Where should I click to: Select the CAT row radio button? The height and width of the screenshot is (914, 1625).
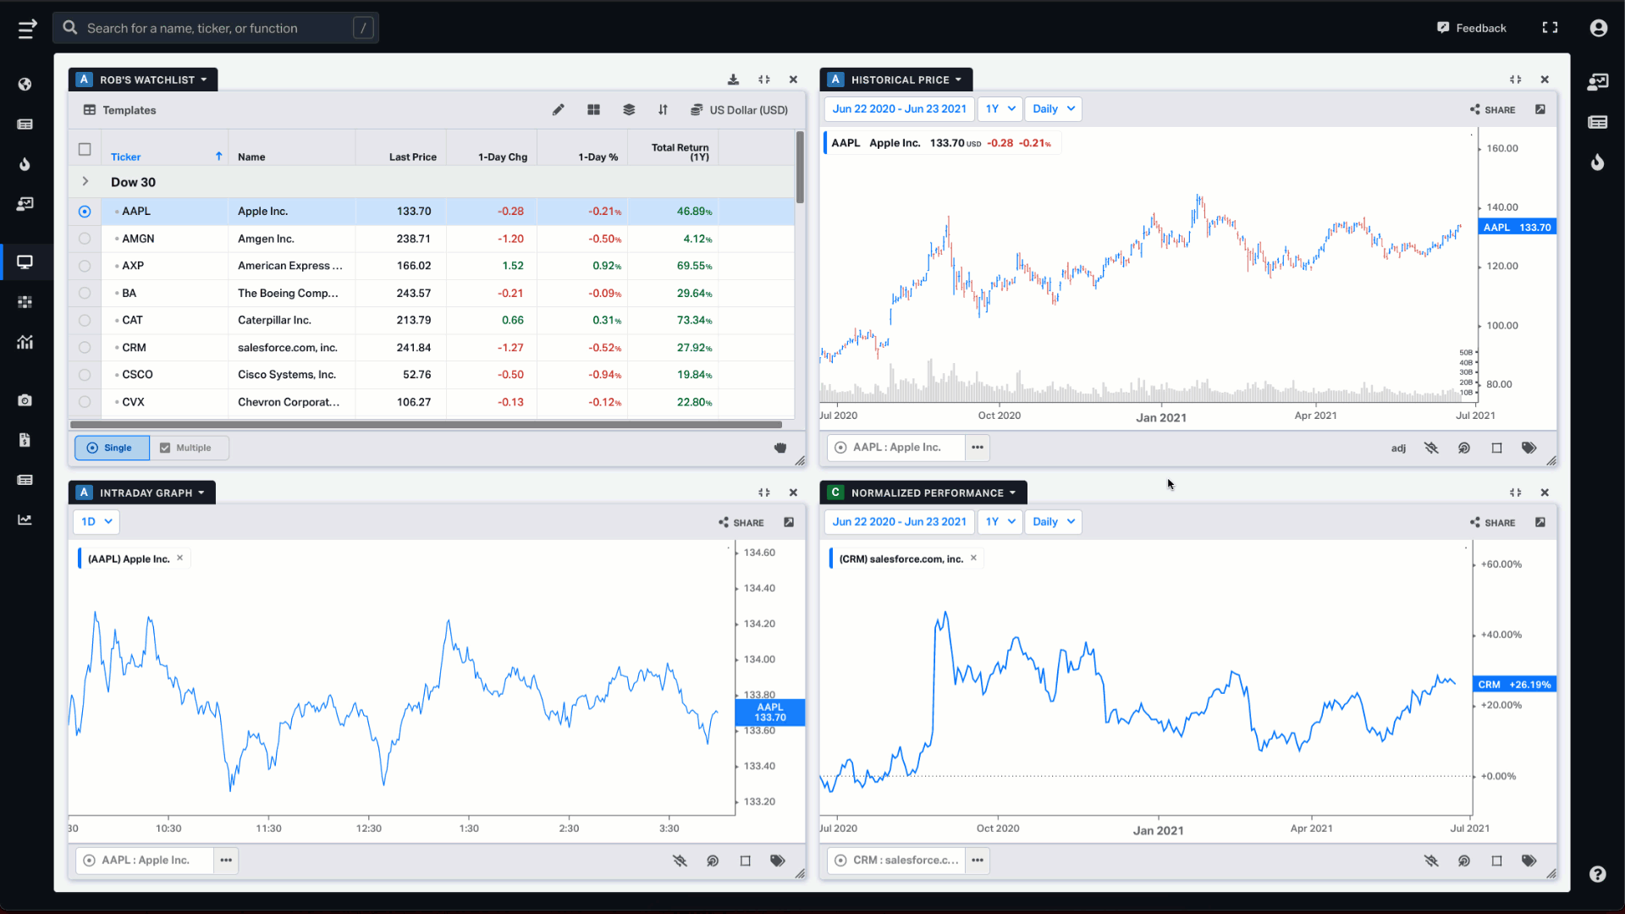(x=85, y=321)
